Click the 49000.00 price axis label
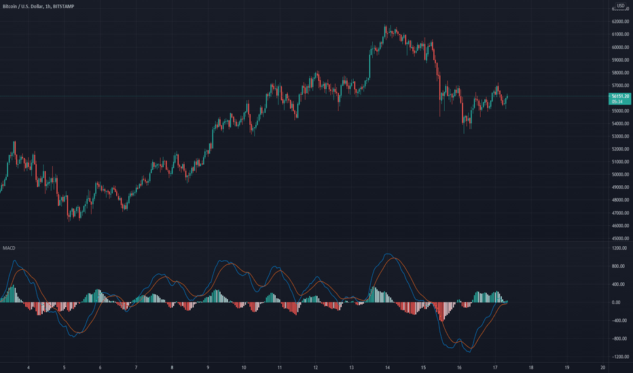This screenshot has height=373, width=633. coord(621,187)
